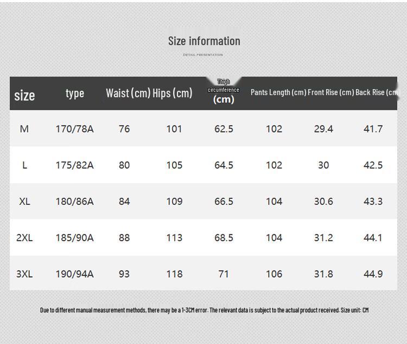Click the "Front Rise (cm)" header
This screenshot has height=344, width=407.
330,92
